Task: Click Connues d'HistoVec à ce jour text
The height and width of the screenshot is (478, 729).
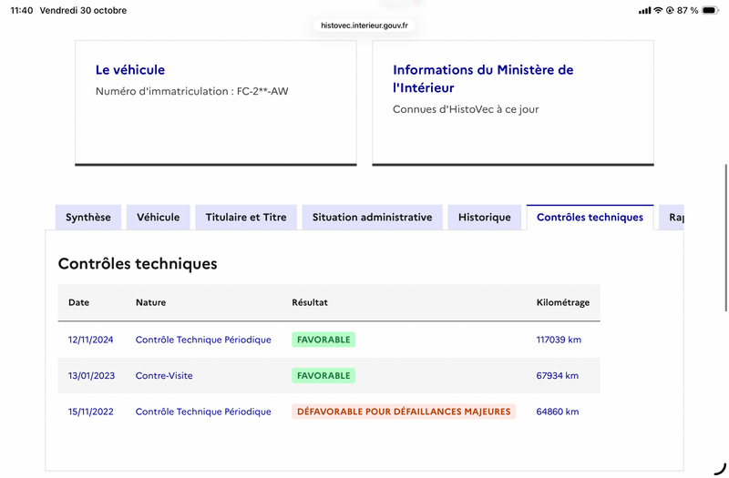Action: 466,109
